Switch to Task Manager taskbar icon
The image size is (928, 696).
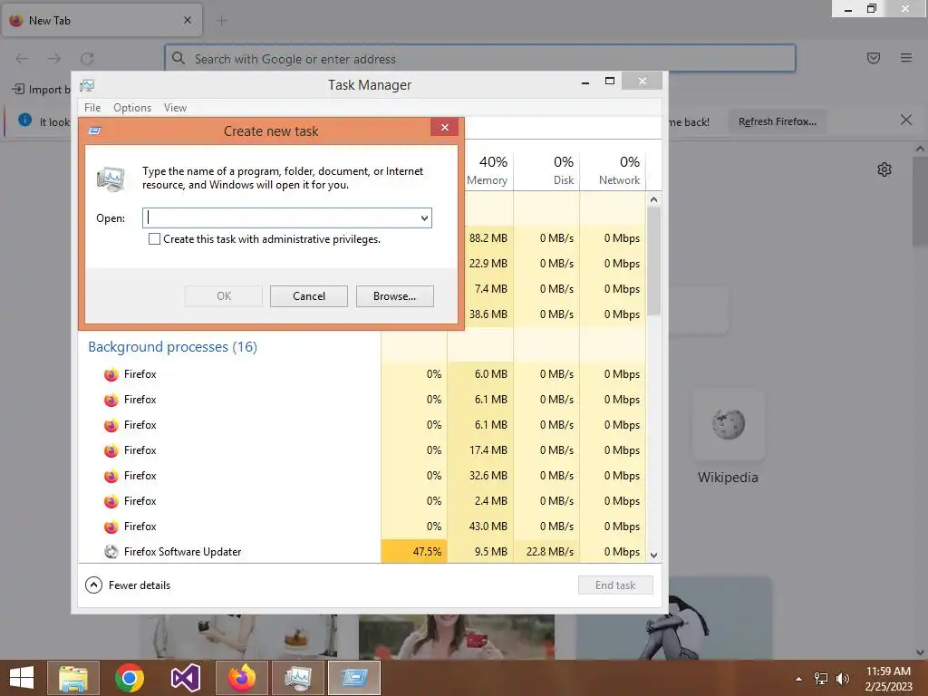297,678
